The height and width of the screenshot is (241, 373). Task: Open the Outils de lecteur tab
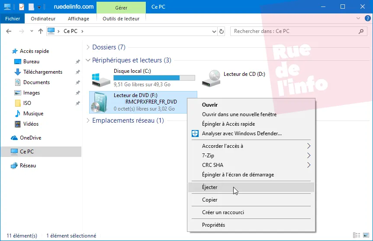121,19
